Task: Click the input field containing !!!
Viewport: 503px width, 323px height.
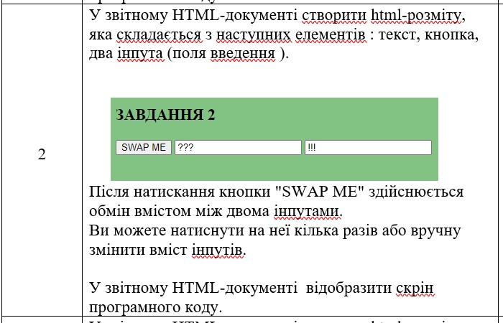Action: [x=368, y=147]
